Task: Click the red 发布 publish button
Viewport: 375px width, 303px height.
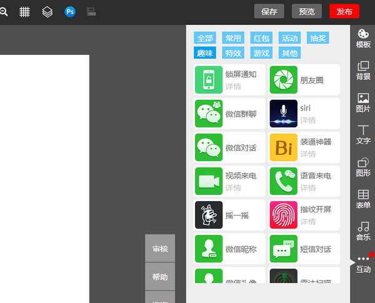Action: click(x=344, y=11)
